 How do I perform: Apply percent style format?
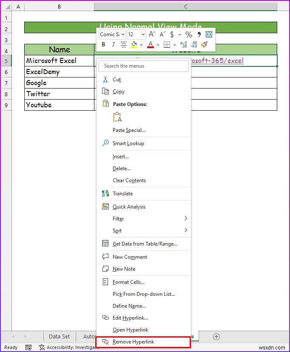click(x=189, y=34)
